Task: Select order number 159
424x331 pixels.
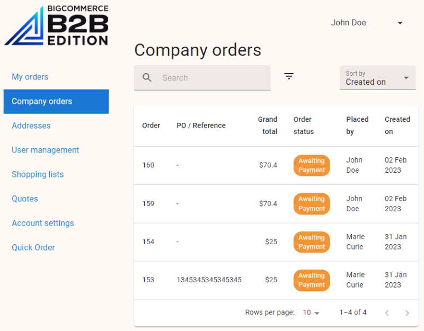Action: (x=147, y=203)
